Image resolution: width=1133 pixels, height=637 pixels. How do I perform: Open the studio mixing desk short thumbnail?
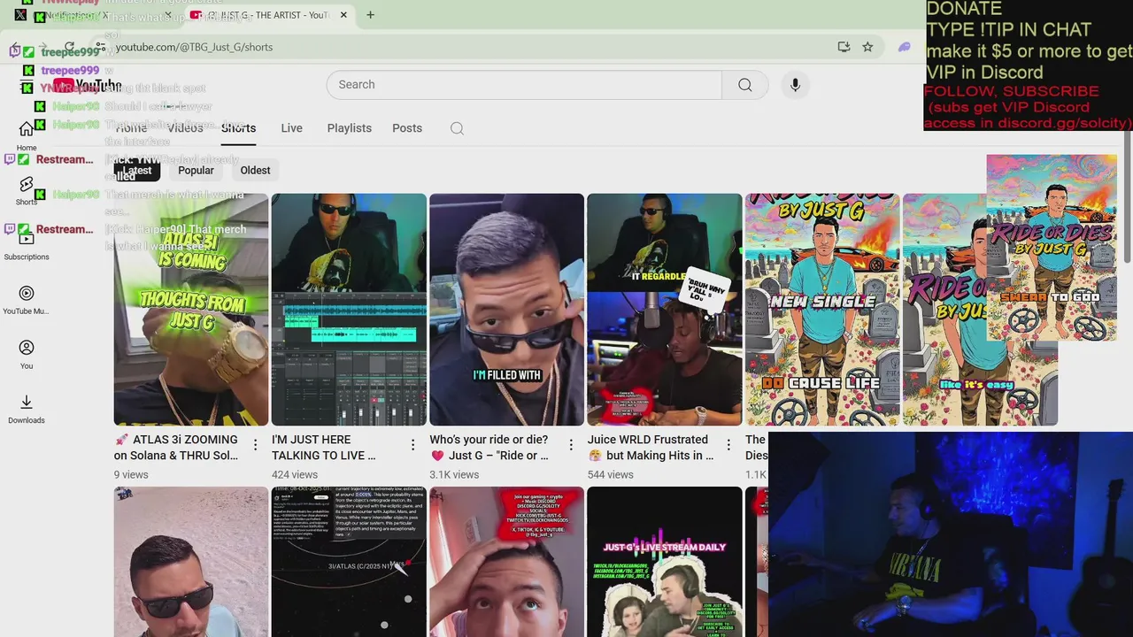349,310
